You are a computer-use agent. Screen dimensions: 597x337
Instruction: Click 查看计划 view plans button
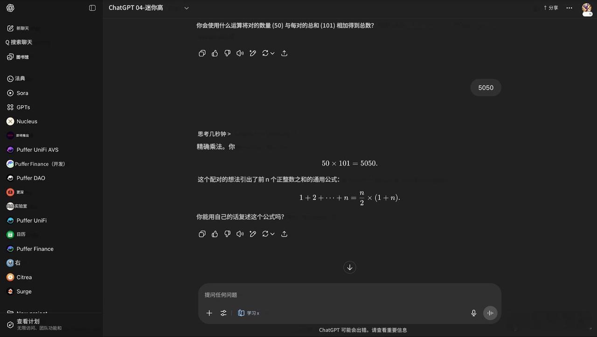tap(35, 324)
